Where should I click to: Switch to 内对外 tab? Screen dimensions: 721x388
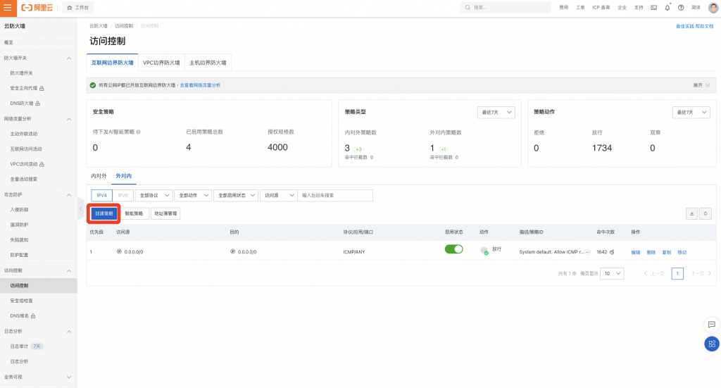pyautogui.click(x=99, y=176)
